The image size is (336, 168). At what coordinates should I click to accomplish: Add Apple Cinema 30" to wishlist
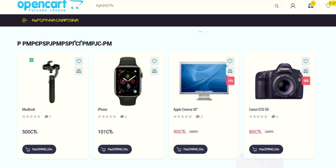click(x=230, y=61)
